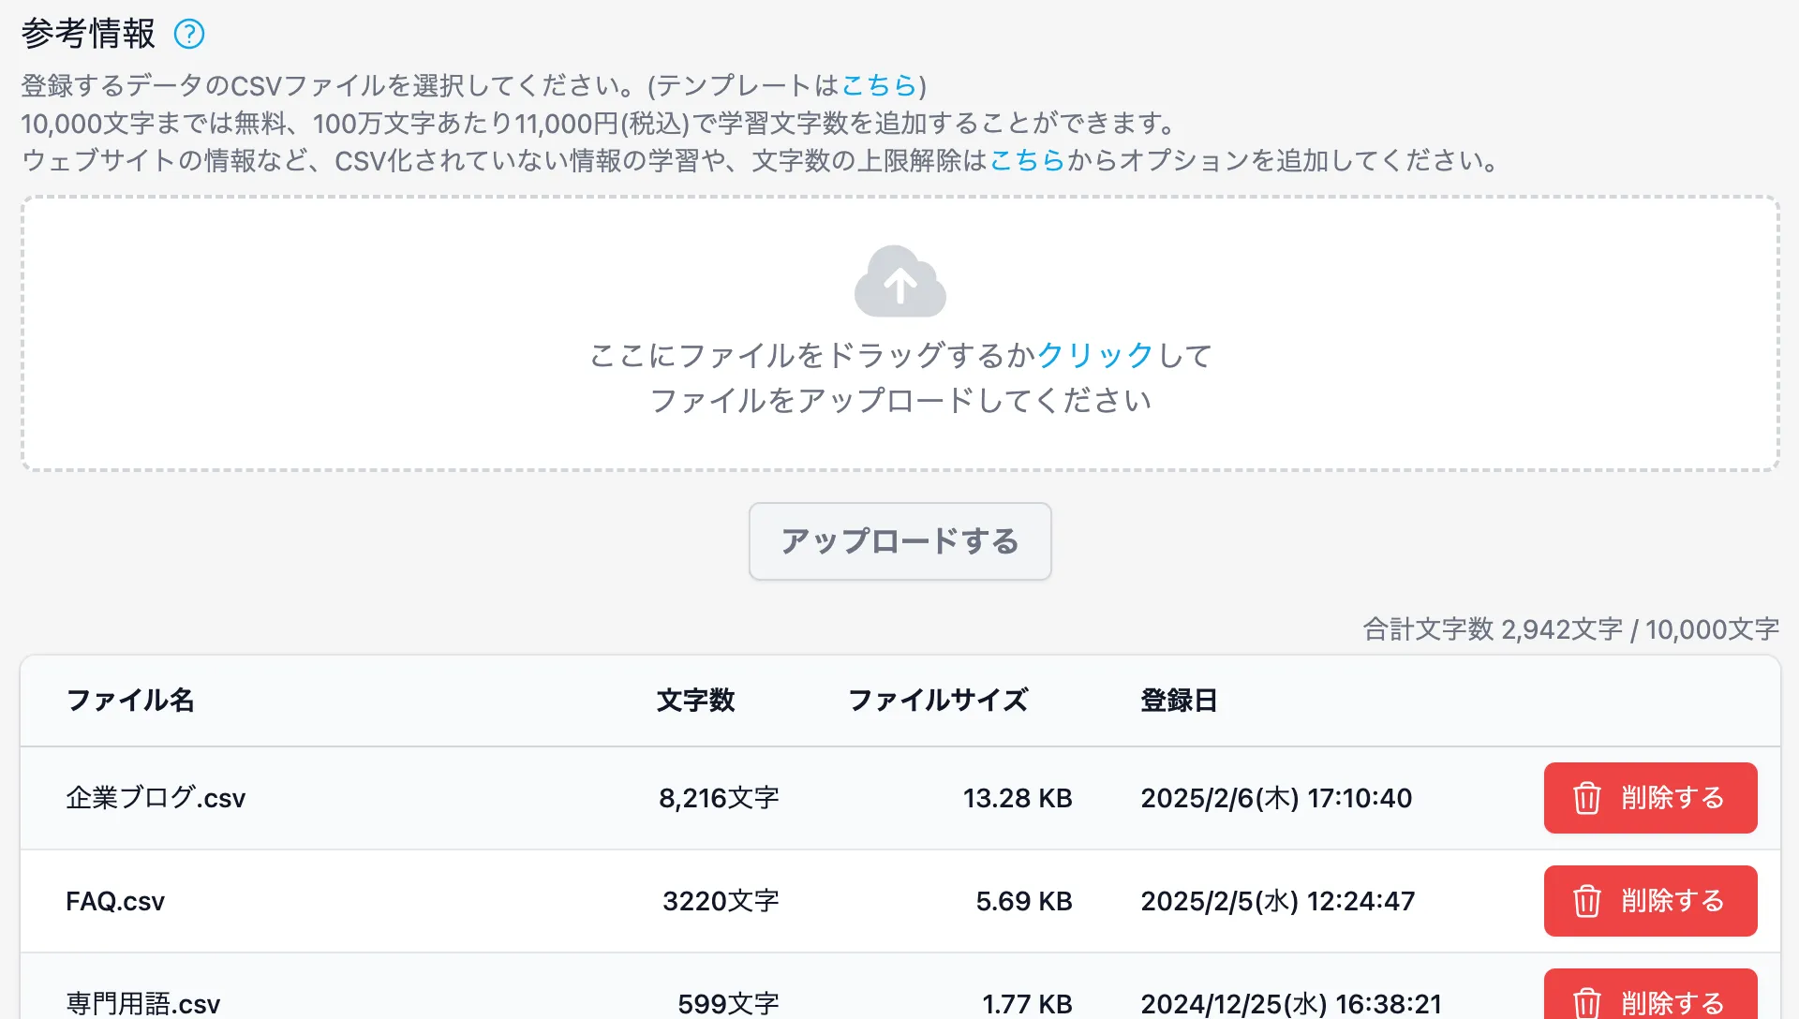Click the ファイルサイズ column header
1799x1019 pixels.
(x=938, y=701)
